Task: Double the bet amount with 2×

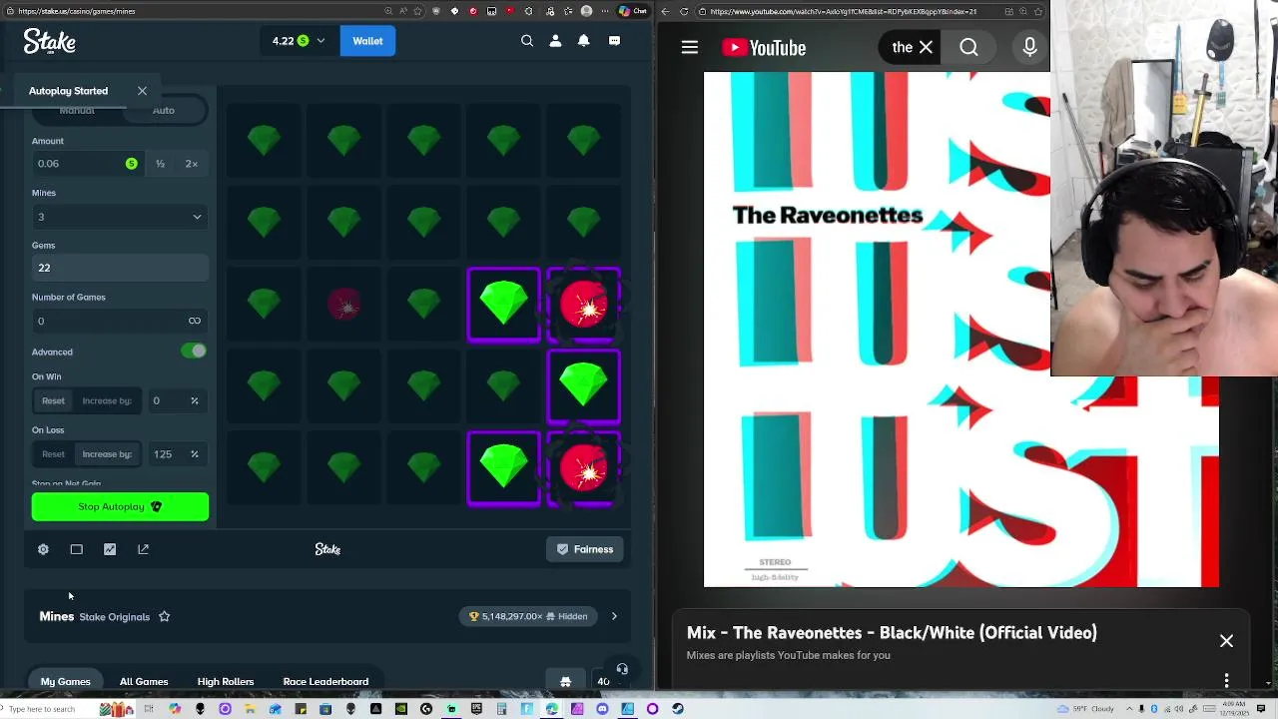Action: pos(192,164)
